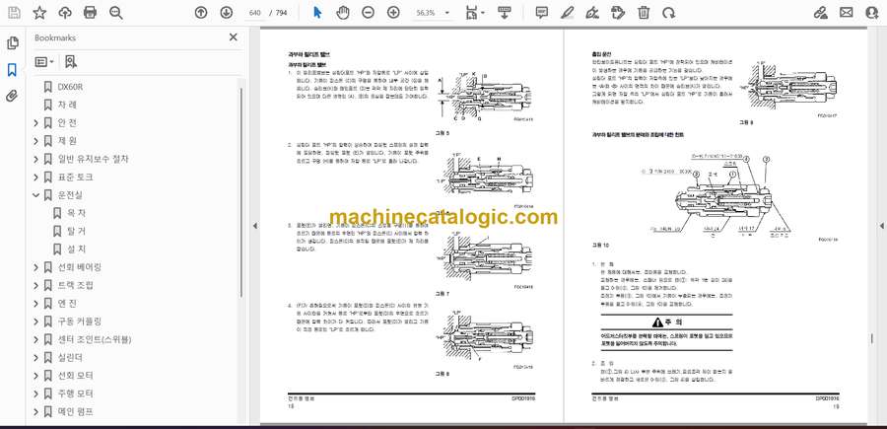Expand the 표준 토크 bookmark
This screenshot has width=887, height=429.
(x=36, y=178)
